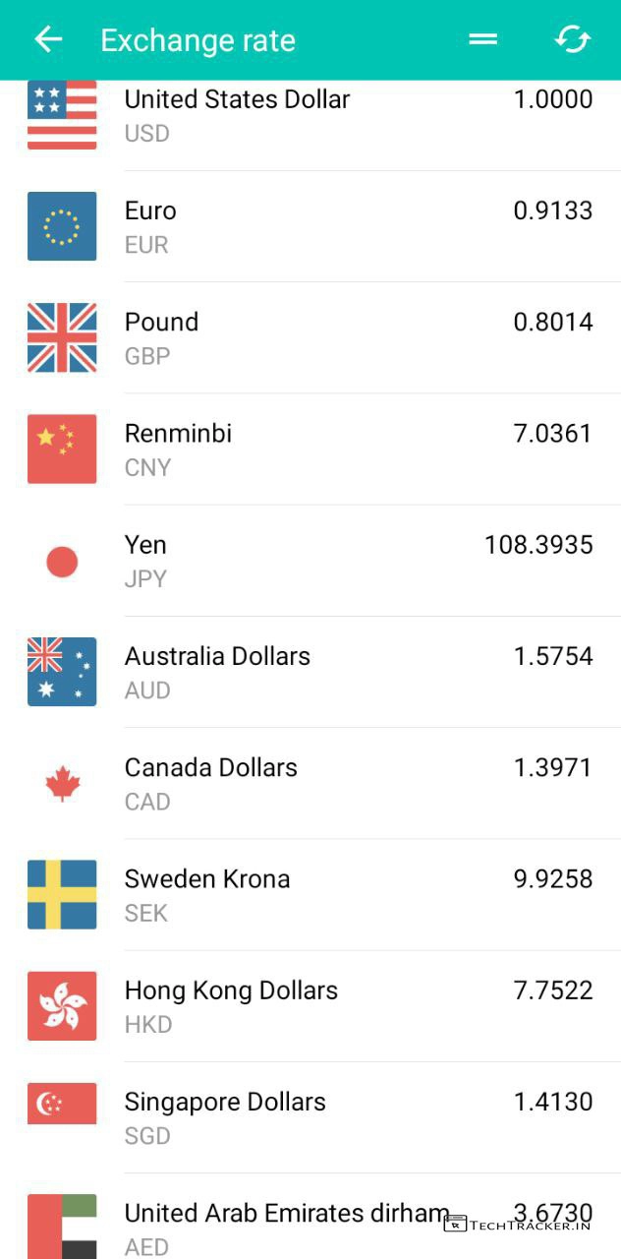Tap the Hong Kong flag icon
The height and width of the screenshot is (1259, 621).
click(x=62, y=1005)
